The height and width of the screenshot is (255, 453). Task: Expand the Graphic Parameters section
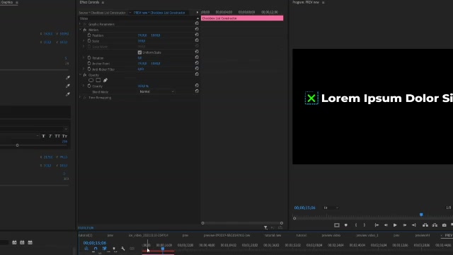click(80, 24)
